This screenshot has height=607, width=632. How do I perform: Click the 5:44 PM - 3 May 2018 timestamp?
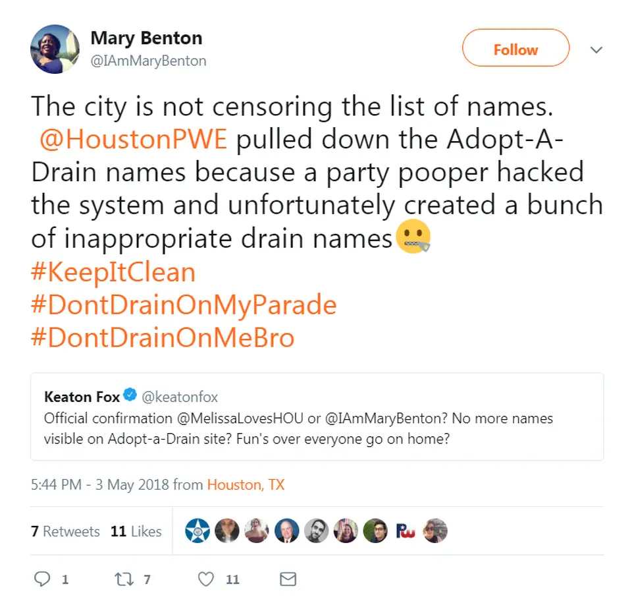[x=100, y=485]
